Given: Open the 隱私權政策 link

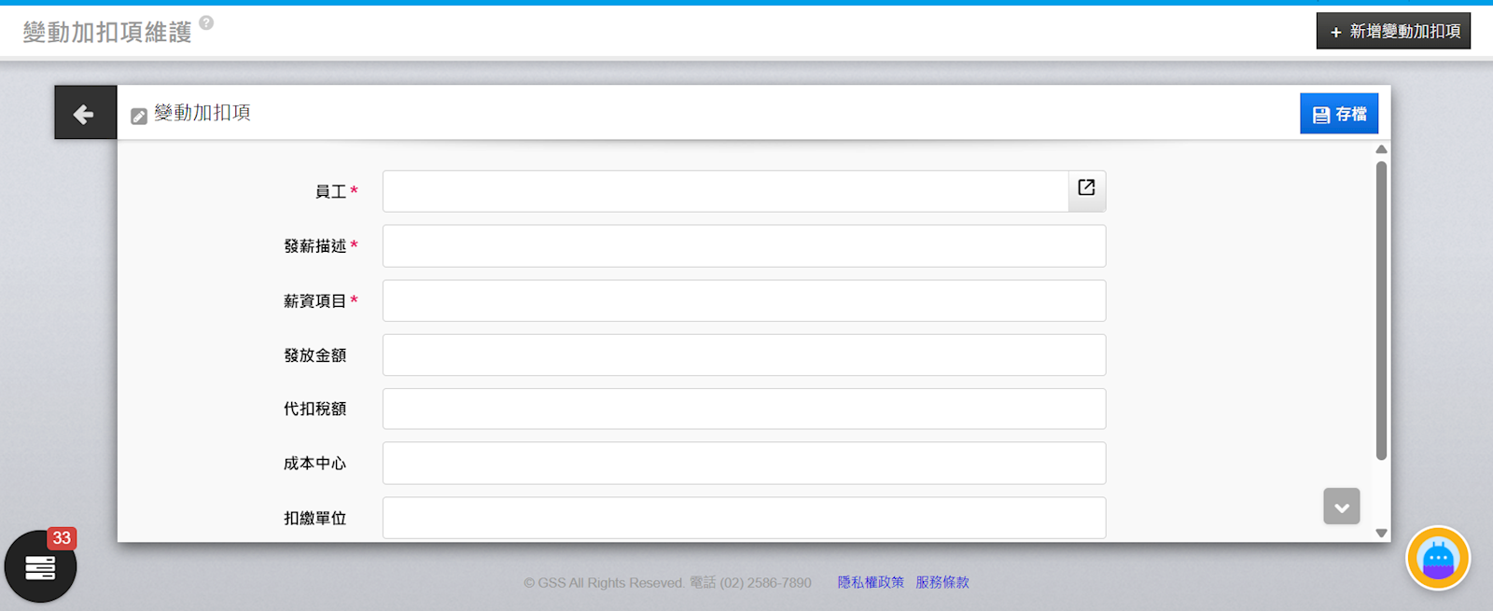Looking at the screenshot, I should (x=870, y=582).
